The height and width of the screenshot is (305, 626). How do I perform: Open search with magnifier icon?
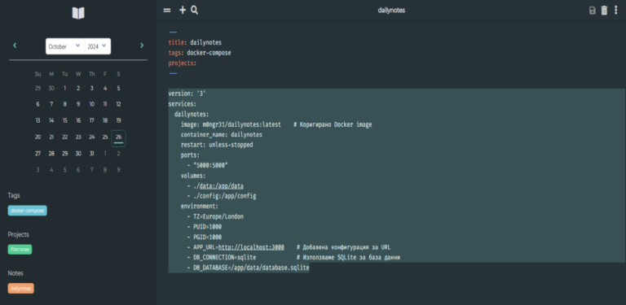(195, 11)
